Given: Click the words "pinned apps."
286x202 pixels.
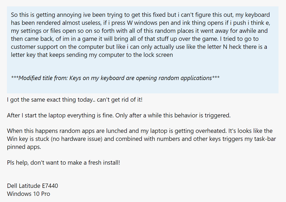Looking at the screenshot, I should click(24, 147).
